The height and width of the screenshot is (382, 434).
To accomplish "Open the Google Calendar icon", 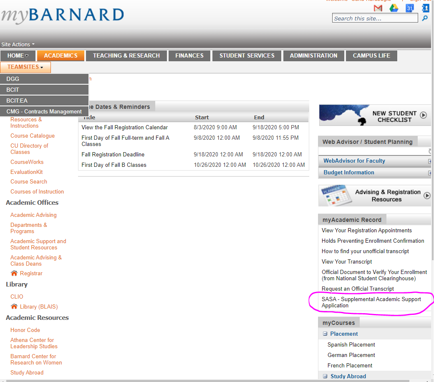I will tap(410, 8).
